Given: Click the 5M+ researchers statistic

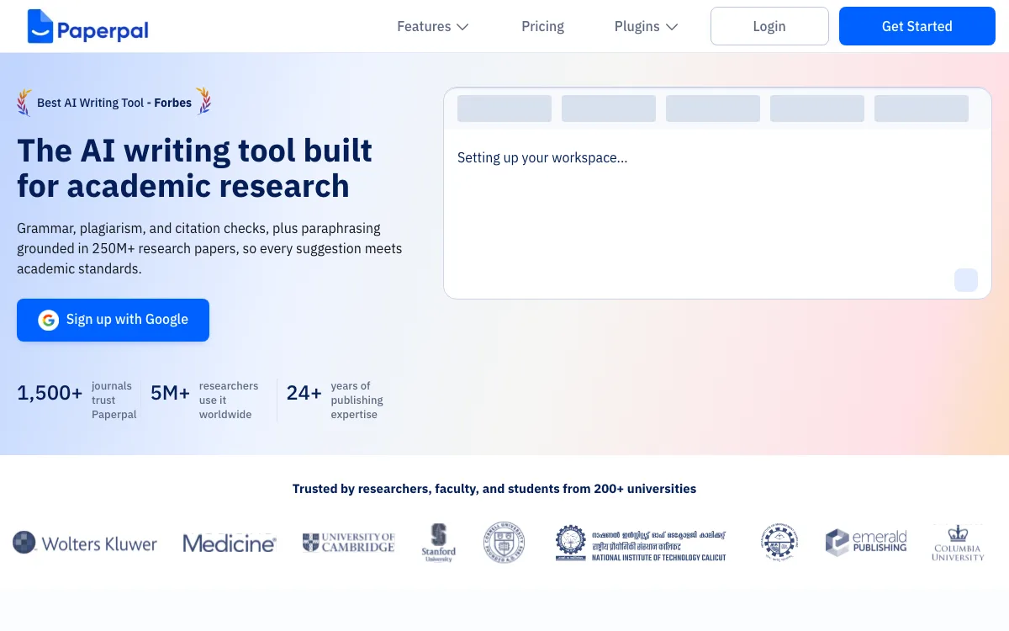Looking at the screenshot, I should pyautogui.click(x=204, y=400).
